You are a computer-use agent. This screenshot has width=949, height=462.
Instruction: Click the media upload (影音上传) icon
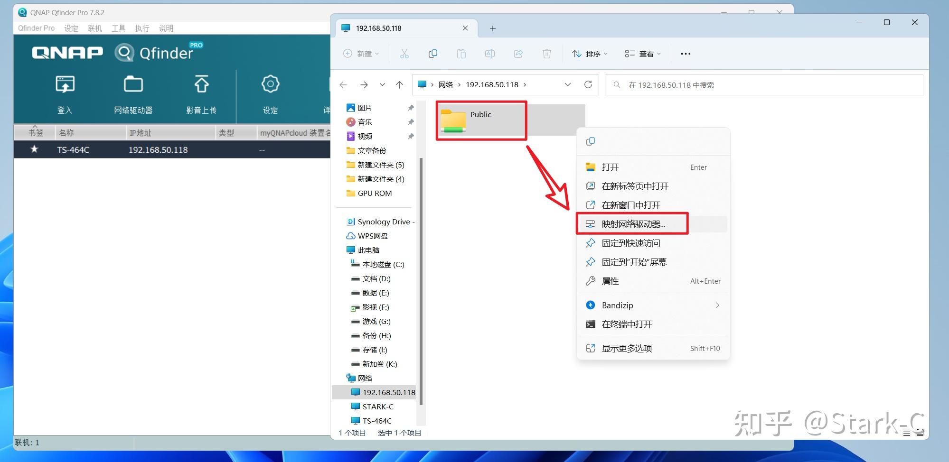point(201,84)
